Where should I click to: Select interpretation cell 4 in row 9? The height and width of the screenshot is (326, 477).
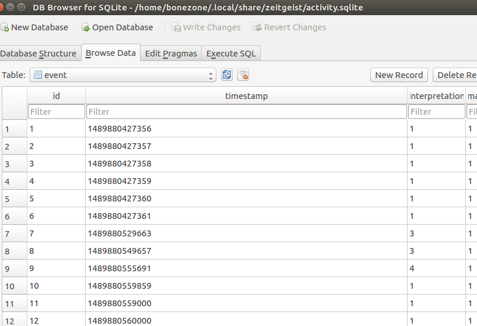437,268
